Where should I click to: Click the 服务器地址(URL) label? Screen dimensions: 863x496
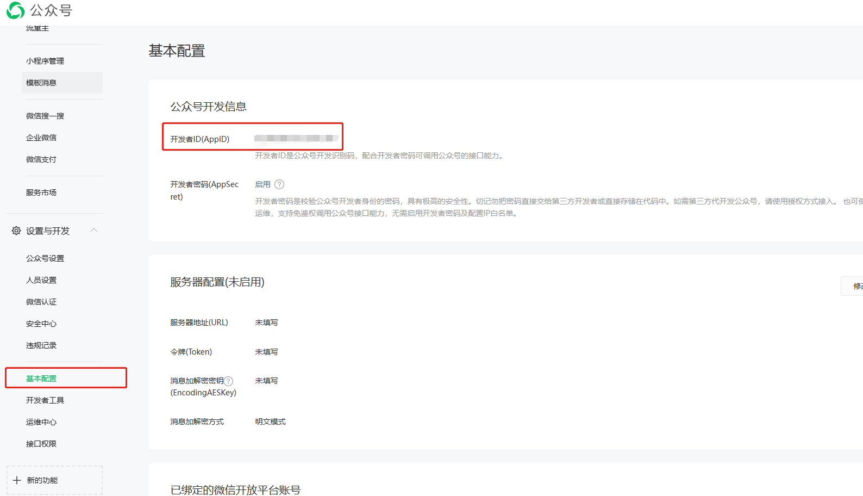point(199,323)
